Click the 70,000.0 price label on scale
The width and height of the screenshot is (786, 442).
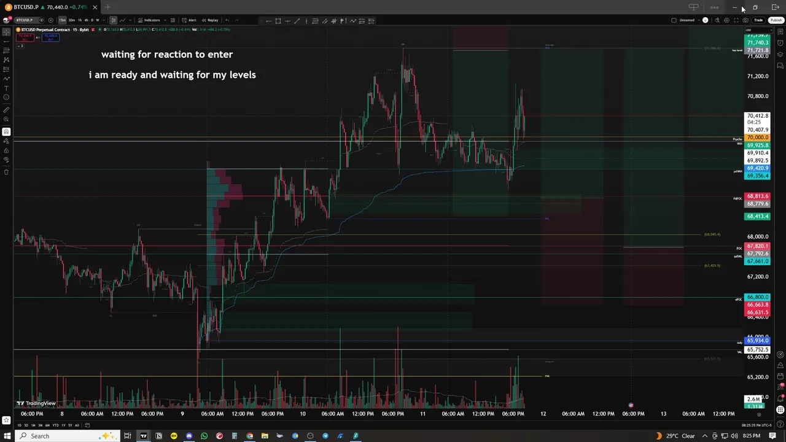pyautogui.click(x=757, y=138)
